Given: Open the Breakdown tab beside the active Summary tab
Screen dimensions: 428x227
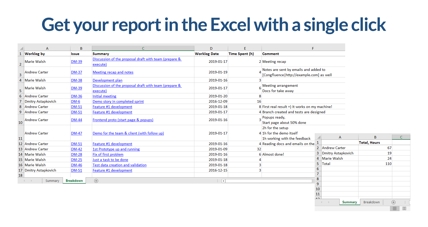Looking at the screenshot, I should coord(371,202).
